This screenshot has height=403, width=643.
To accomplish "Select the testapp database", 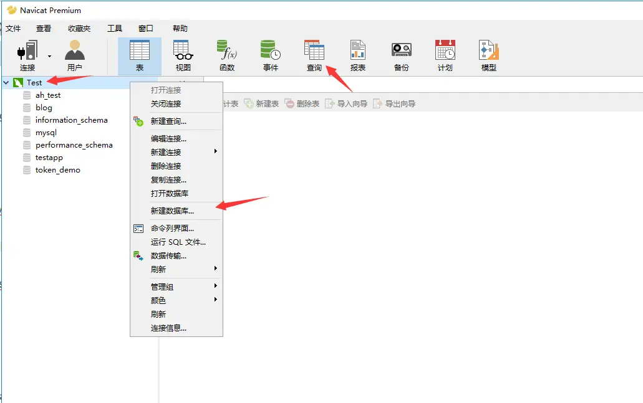I will point(49,158).
